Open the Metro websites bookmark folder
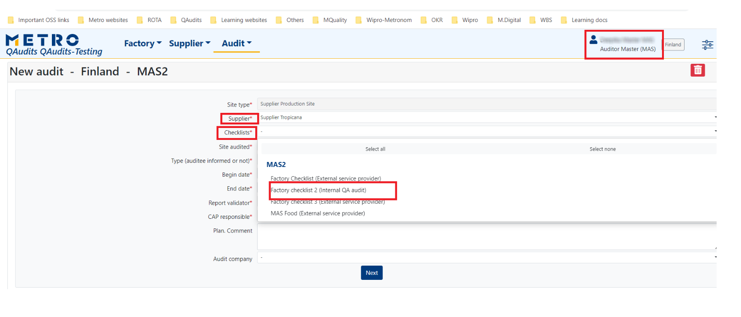This screenshot has height=317, width=741. point(103,20)
